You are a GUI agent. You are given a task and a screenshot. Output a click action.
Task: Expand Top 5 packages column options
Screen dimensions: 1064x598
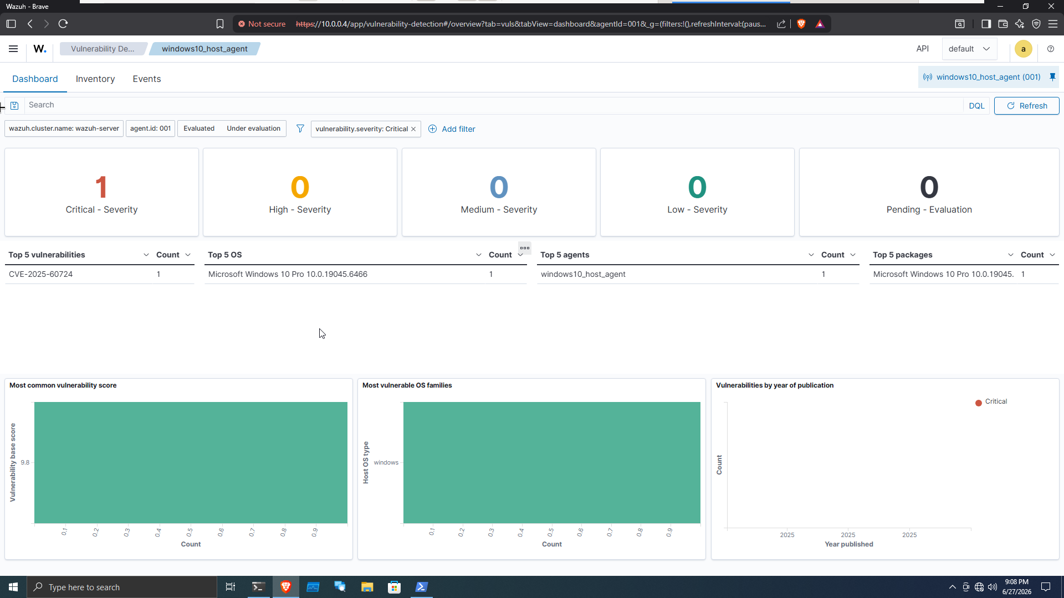tap(1011, 255)
